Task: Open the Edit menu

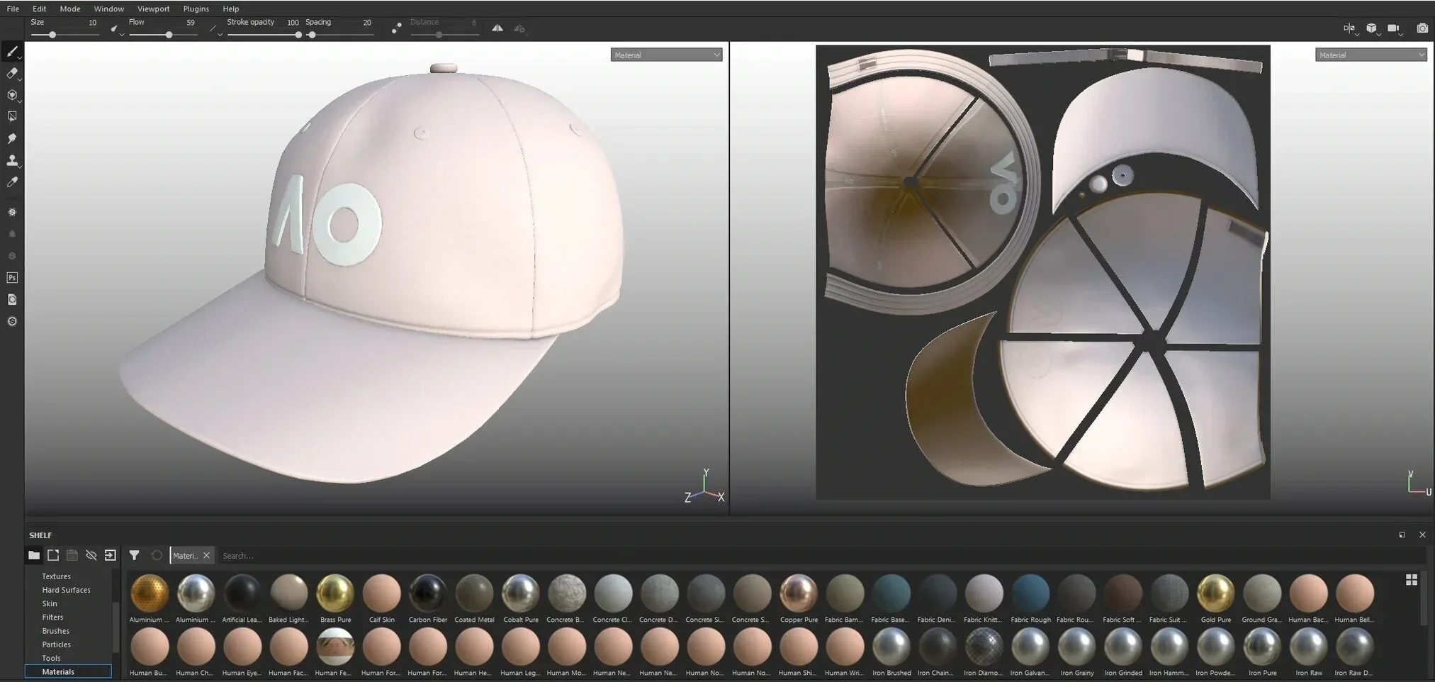Action: (x=40, y=9)
